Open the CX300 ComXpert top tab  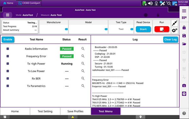pos(29,3)
